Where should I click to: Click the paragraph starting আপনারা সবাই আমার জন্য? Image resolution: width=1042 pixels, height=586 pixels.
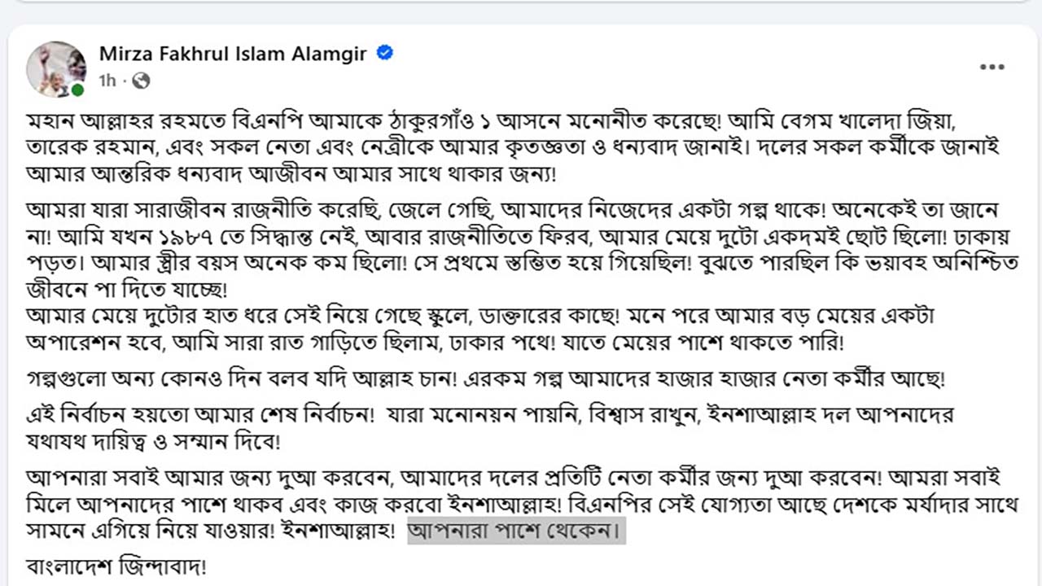[522, 505]
